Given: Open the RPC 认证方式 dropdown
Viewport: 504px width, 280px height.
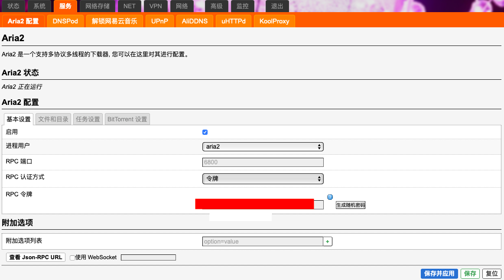Looking at the screenshot, I should tap(263, 179).
